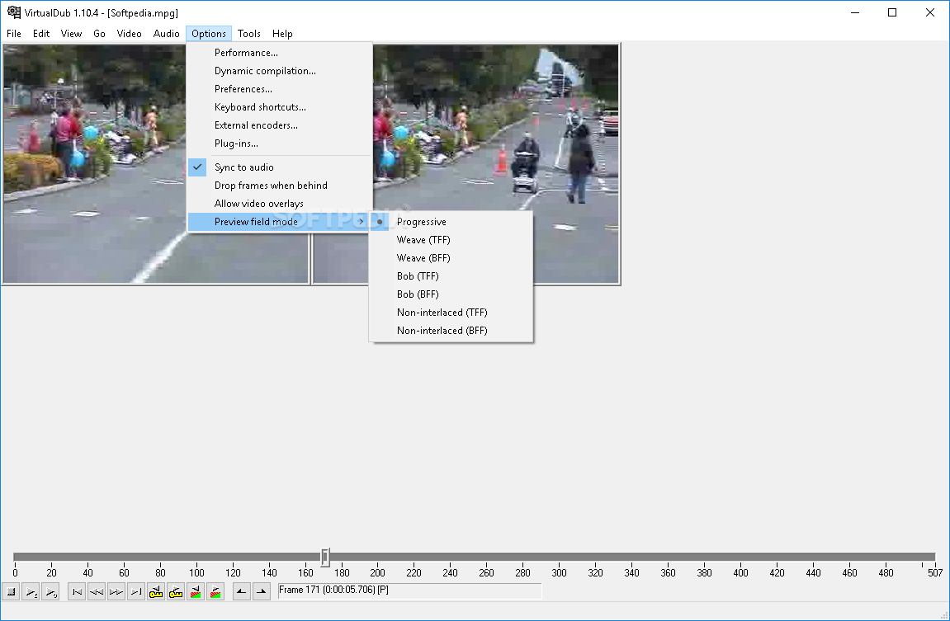Viewport: 950px width, 621px height.
Task: Open Plug-ins dialog
Action: (x=279, y=143)
